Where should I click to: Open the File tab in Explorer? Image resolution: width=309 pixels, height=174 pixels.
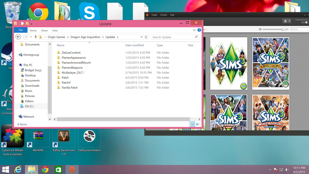21,30
